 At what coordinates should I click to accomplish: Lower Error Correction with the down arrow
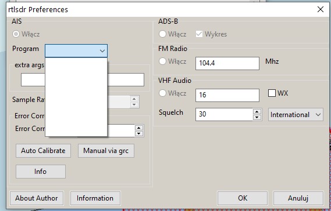(x=139, y=133)
